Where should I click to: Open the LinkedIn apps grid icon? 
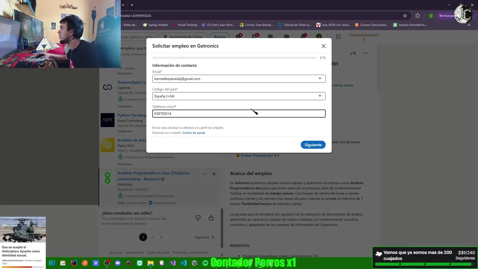(338, 37)
